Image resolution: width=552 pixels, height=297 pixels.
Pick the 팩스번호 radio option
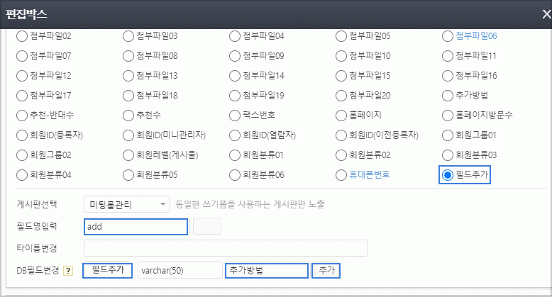coord(235,115)
